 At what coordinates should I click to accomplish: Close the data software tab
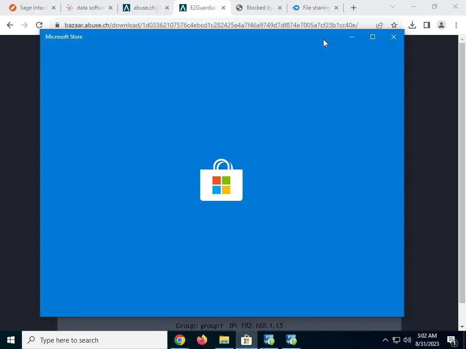pos(110,8)
